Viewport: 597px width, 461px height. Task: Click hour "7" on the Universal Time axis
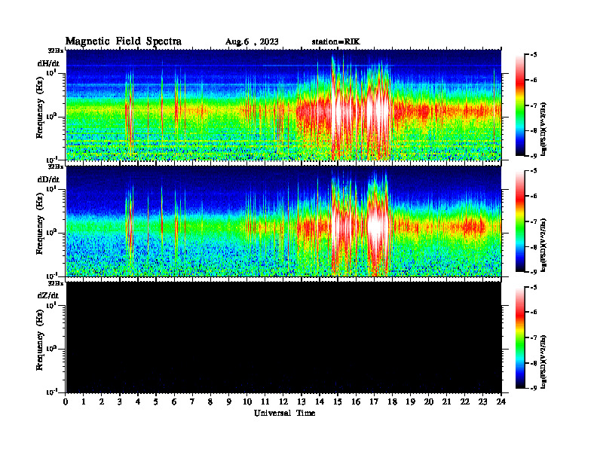click(x=192, y=402)
